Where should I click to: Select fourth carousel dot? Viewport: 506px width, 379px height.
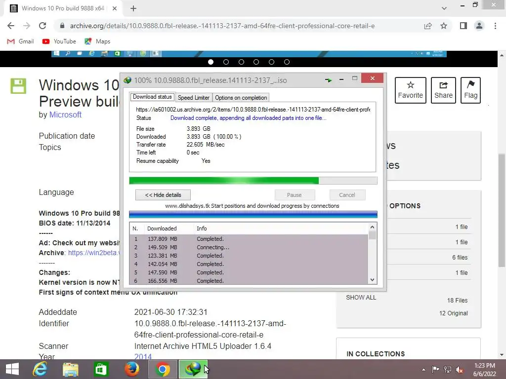tap(256, 62)
